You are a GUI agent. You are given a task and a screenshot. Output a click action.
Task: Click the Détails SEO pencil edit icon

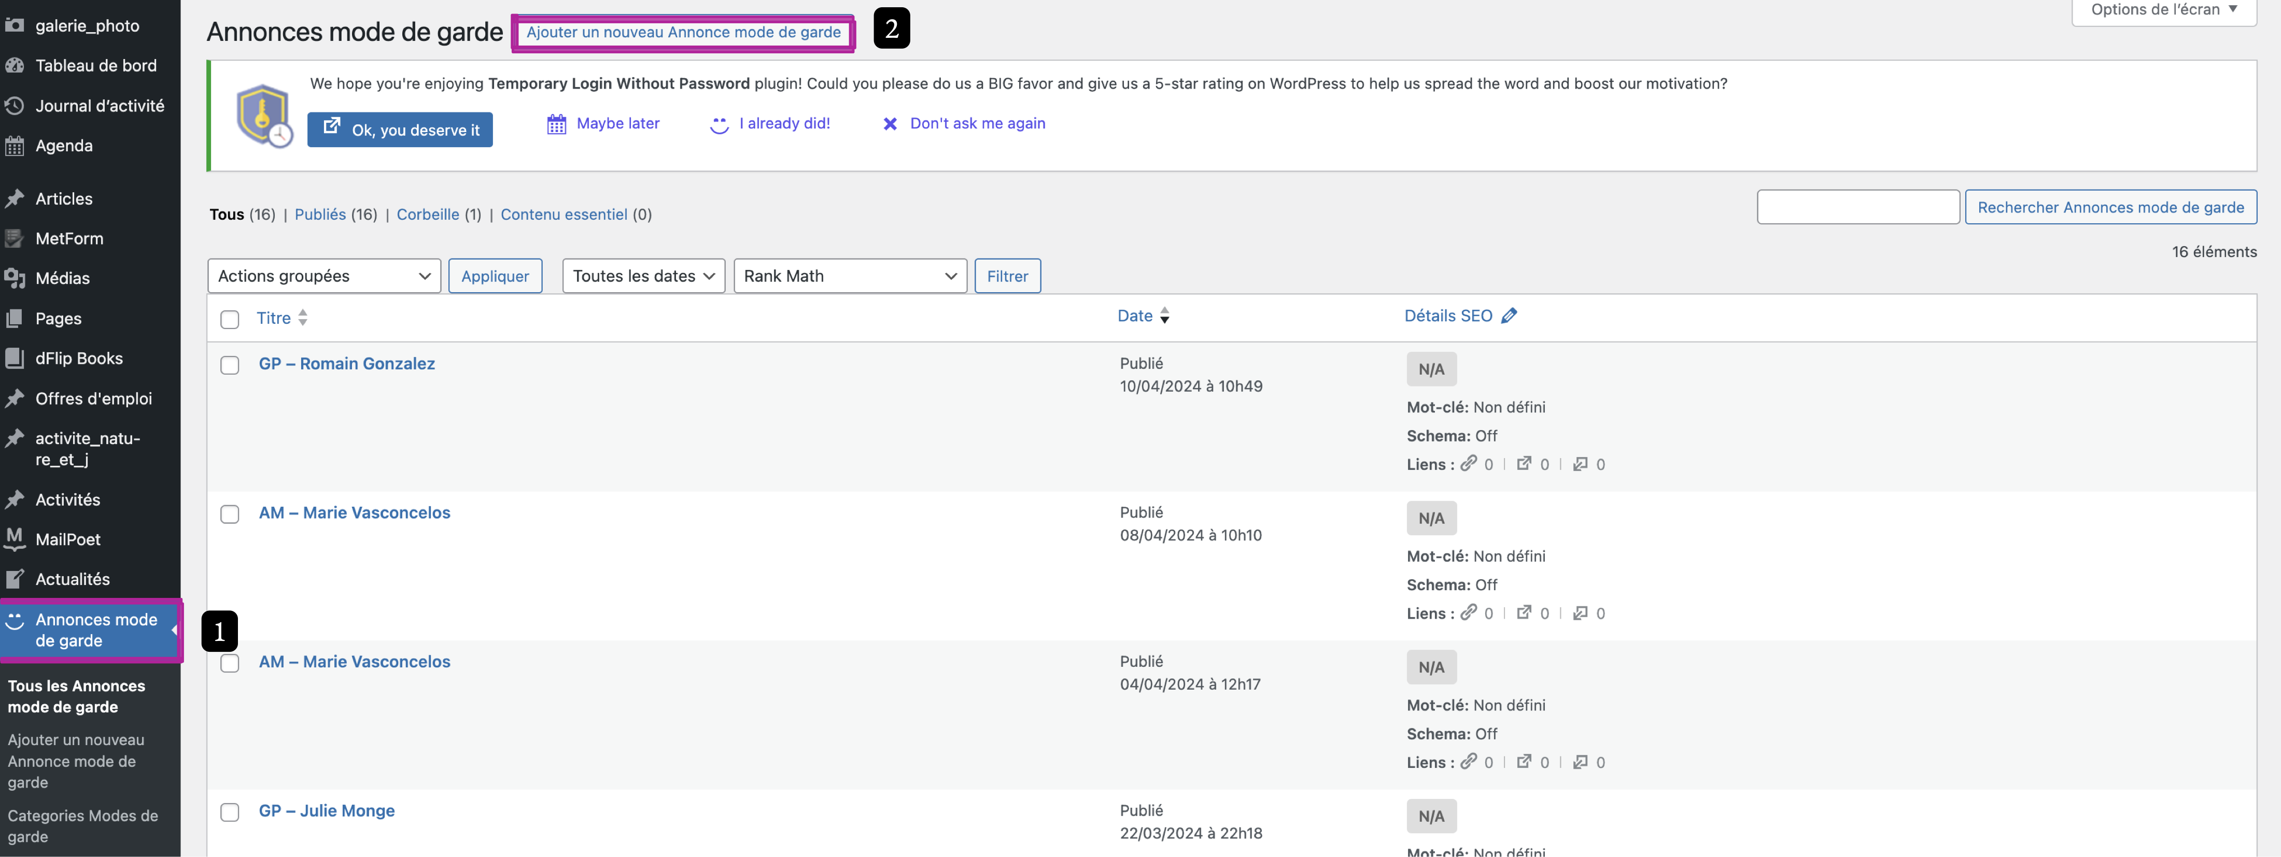[1509, 316]
